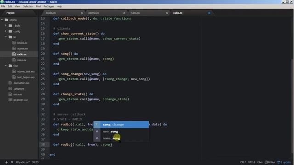Choose name_song autocomplete suggestion

(121, 138)
